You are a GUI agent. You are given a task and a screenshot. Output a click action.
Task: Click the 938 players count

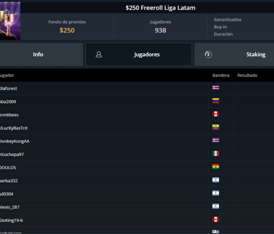[x=160, y=30]
